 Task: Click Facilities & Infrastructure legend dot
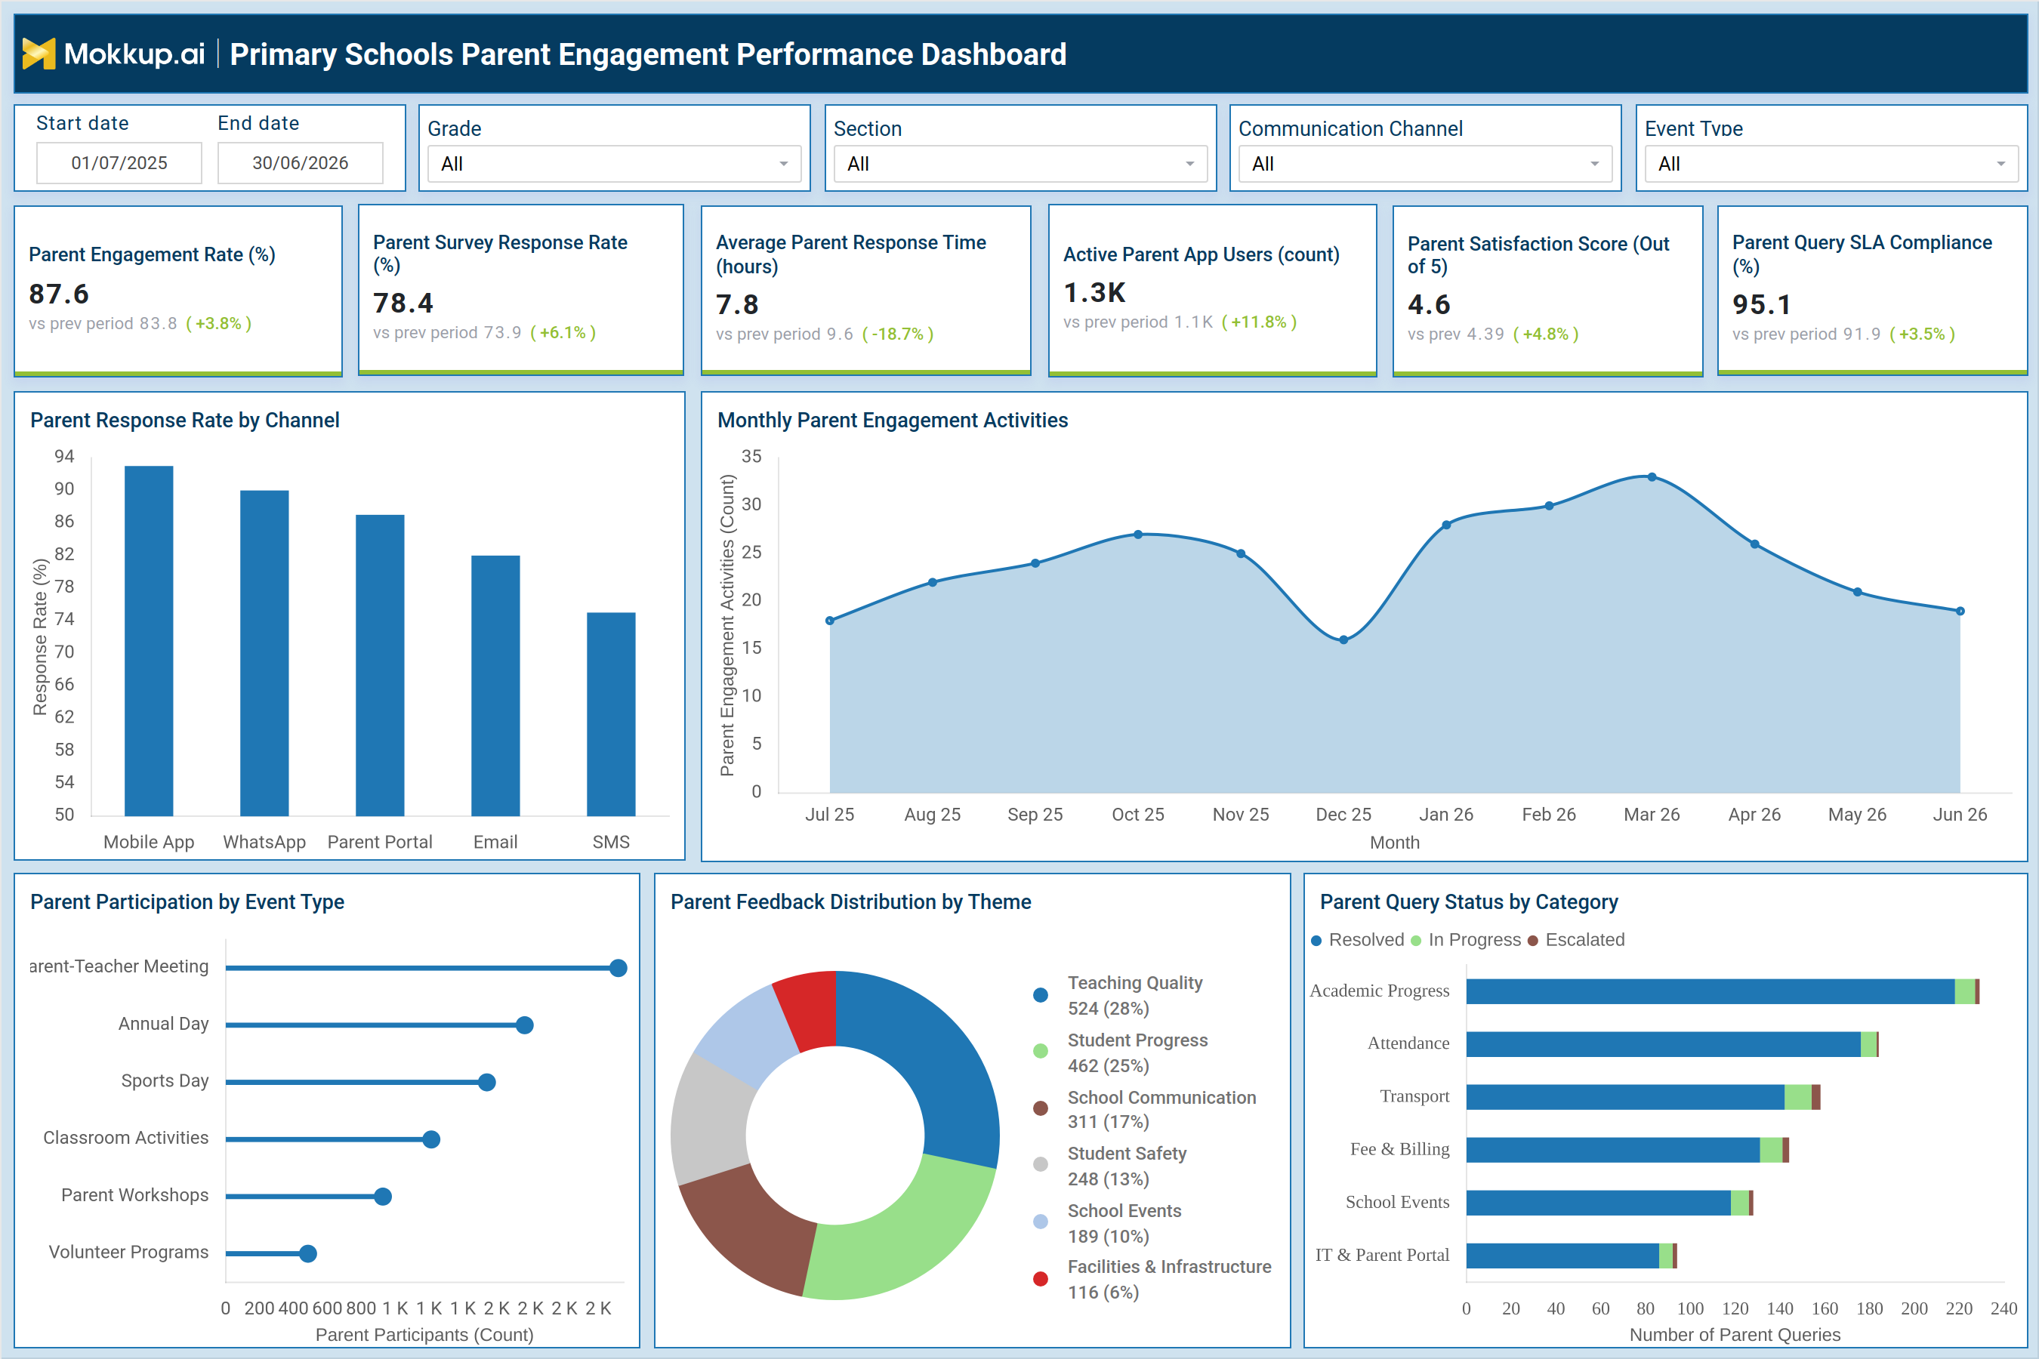click(1041, 1279)
